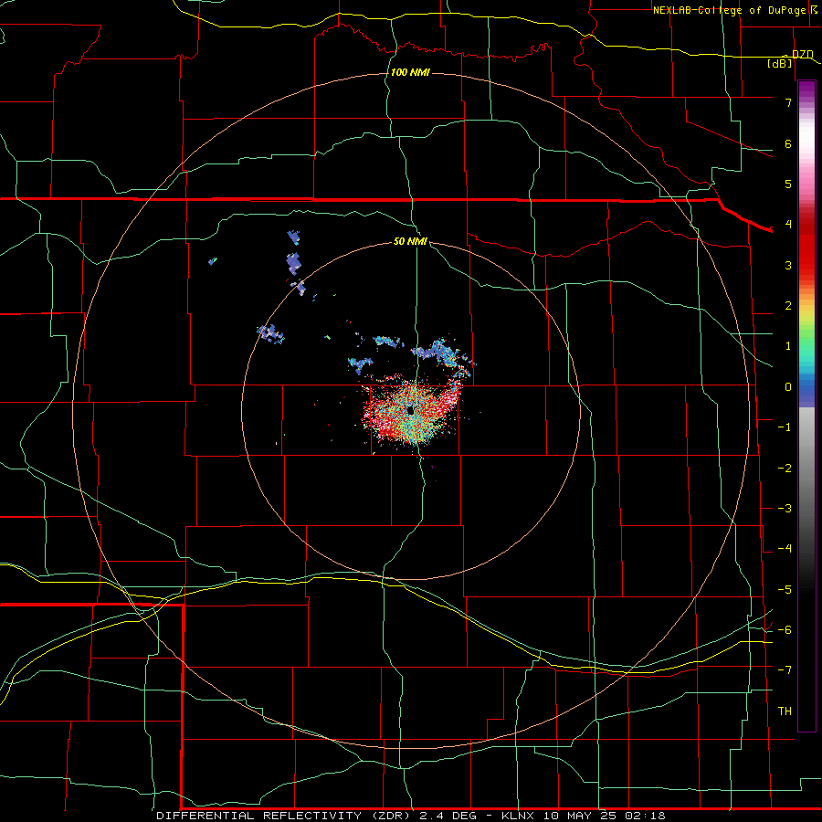
Task: Click the -2 value on the color scale
Action: click(785, 469)
